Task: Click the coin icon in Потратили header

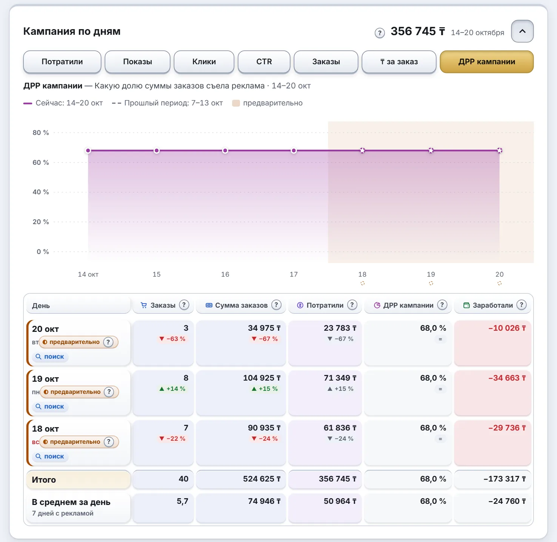Action: [x=300, y=305]
